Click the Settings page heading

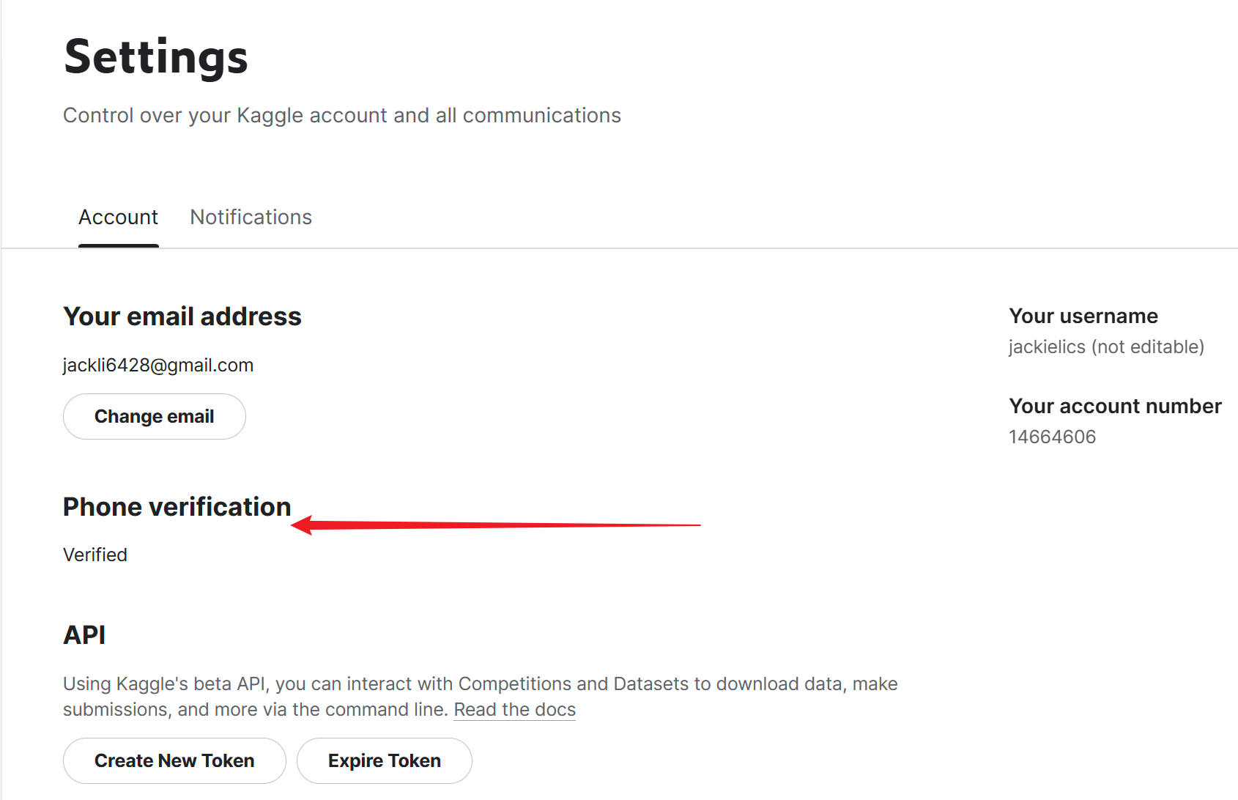(x=156, y=57)
